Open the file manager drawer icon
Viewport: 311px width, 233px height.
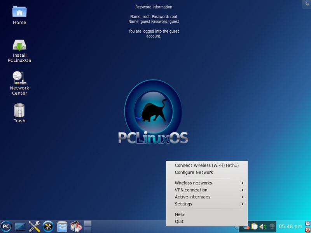(x=62, y=226)
